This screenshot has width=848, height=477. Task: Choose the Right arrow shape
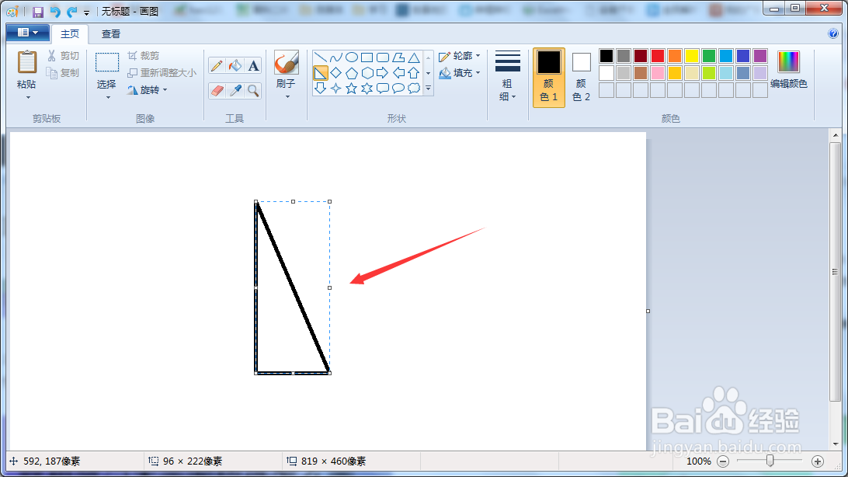click(x=383, y=72)
